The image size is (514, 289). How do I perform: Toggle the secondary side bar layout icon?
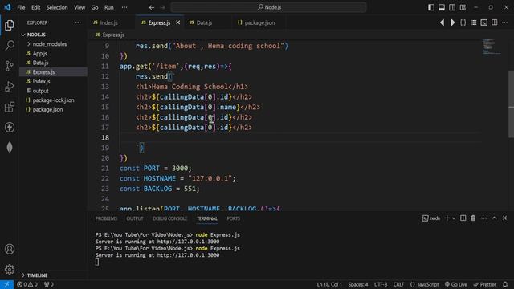point(452,7)
